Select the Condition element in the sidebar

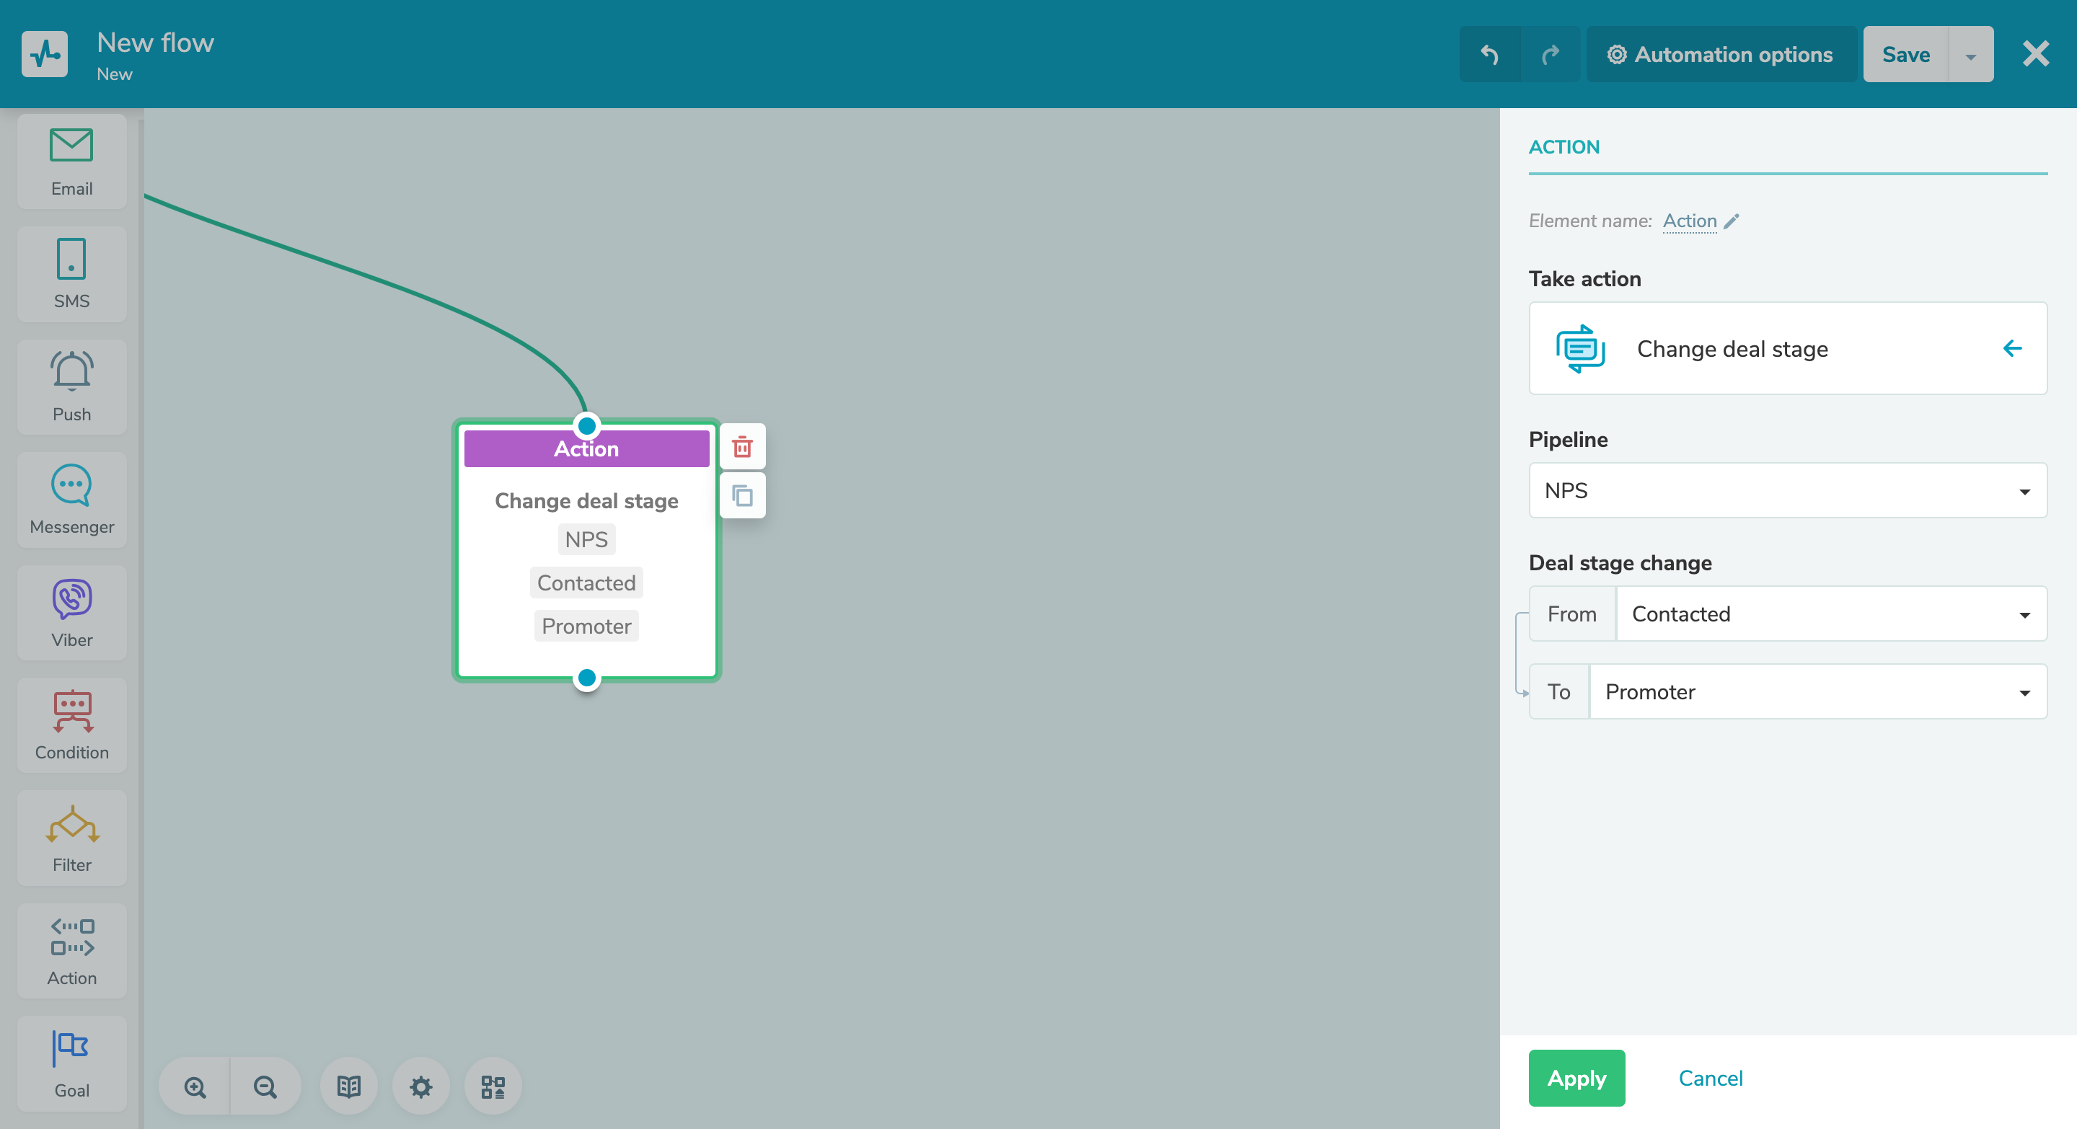click(x=71, y=724)
